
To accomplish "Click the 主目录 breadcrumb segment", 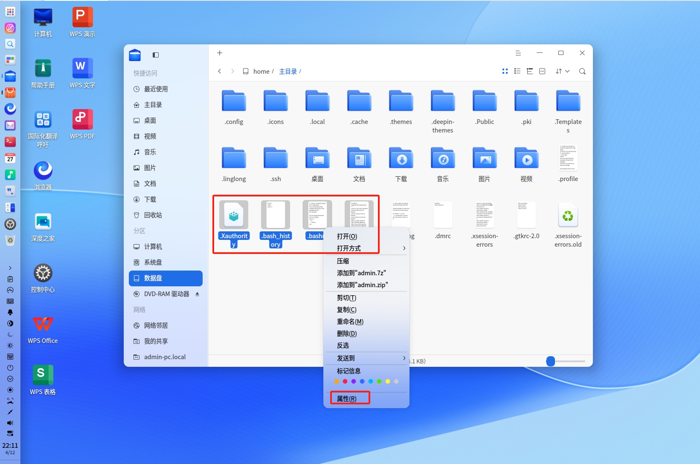I will [x=288, y=71].
